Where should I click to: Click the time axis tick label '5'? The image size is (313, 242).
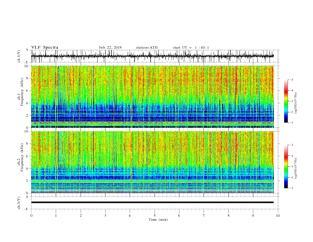(155, 216)
